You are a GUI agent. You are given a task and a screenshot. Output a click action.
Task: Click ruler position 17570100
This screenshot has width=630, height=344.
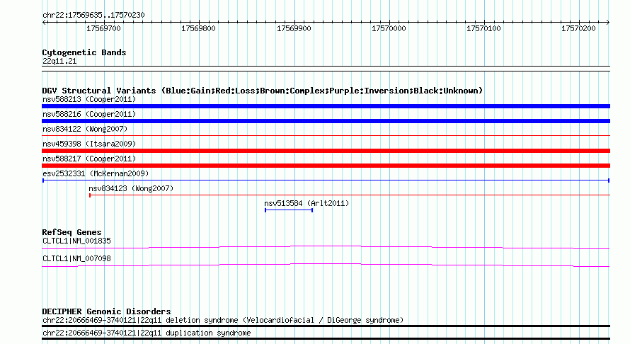483,28
